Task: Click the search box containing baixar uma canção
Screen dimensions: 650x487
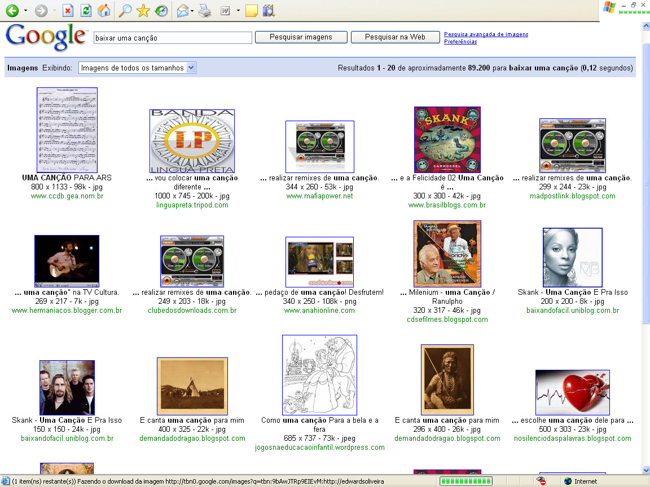Action: (x=172, y=38)
